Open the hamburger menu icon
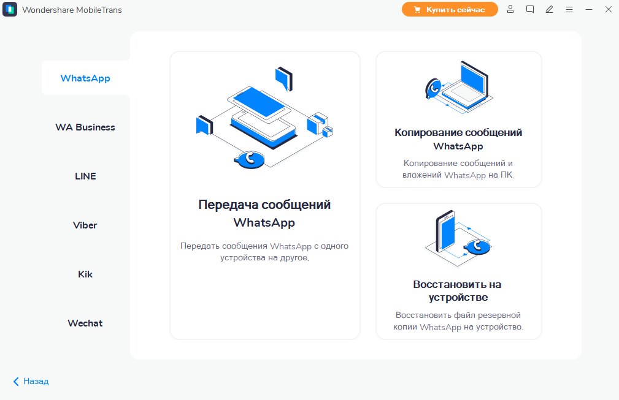The image size is (619, 400). tap(569, 9)
